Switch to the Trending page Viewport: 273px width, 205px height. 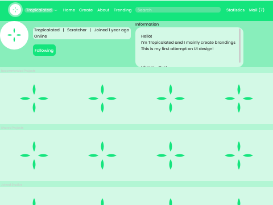(x=122, y=10)
